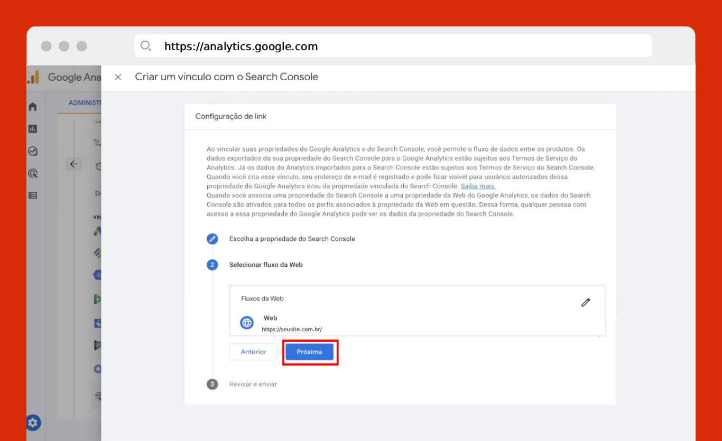Close the Search Console link dialog

pyautogui.click(x=118, y=77)
